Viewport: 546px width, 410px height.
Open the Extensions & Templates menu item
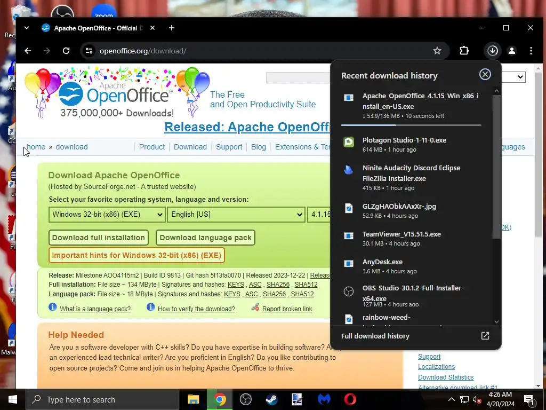click(302, 147)
